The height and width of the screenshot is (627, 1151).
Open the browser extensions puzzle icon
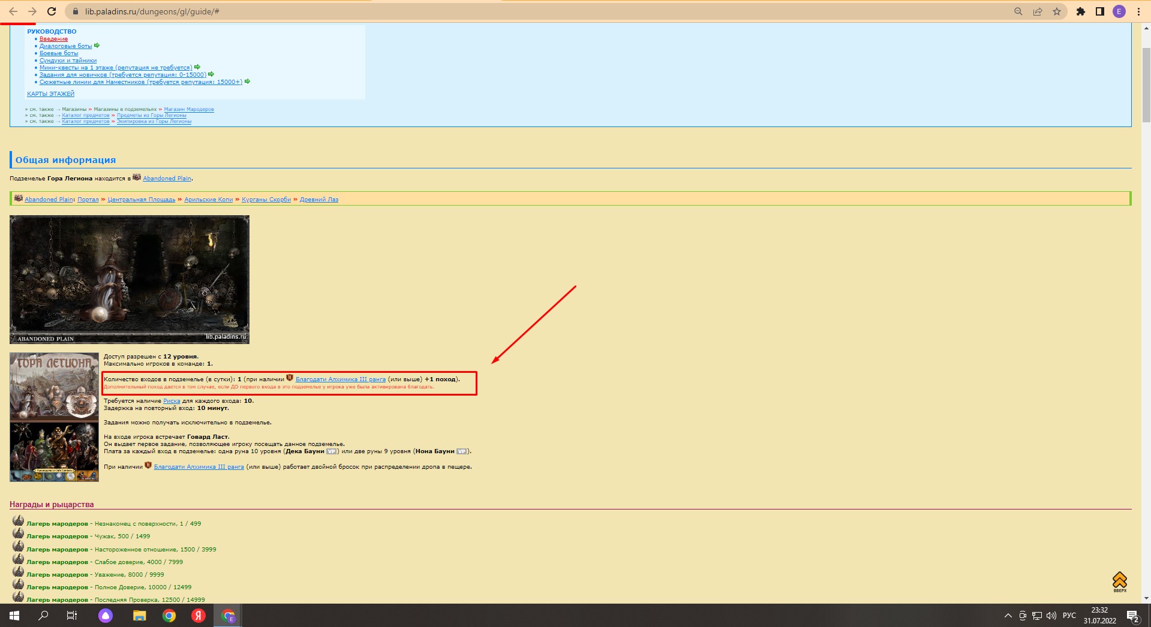coord(1081,11)
